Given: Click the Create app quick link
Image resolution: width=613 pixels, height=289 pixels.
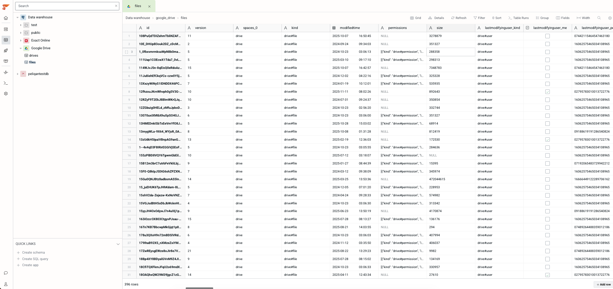Looking at the screenshot, I should [28, 265].
